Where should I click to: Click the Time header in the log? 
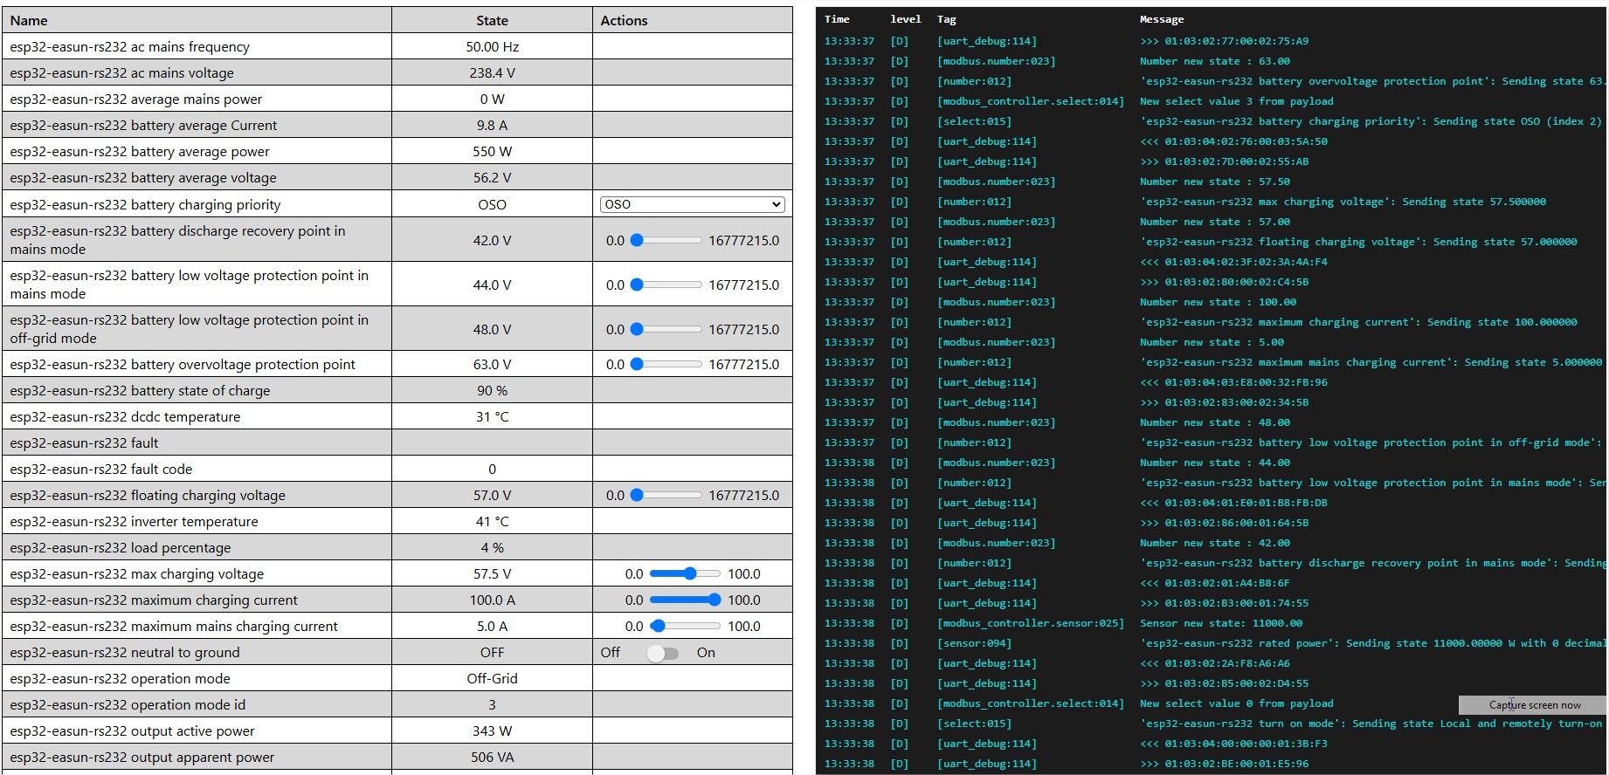click(836, 19)
